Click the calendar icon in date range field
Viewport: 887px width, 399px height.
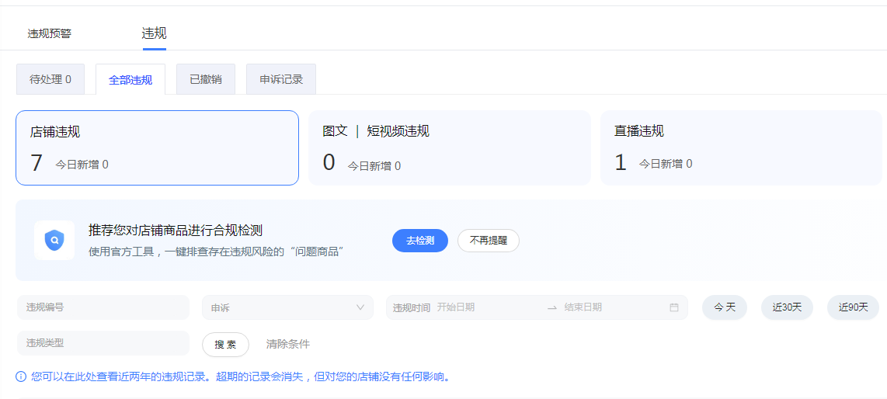click(673, 307)
